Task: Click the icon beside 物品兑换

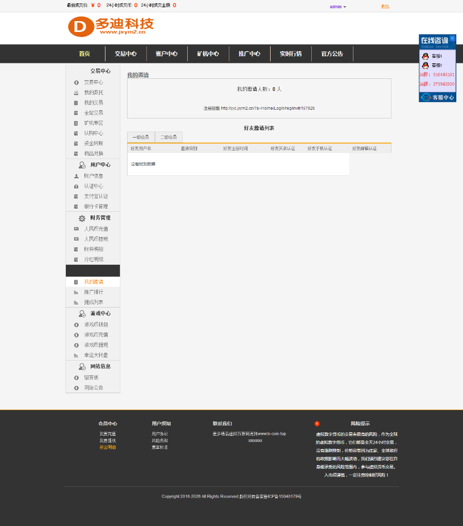Action: 76,154
